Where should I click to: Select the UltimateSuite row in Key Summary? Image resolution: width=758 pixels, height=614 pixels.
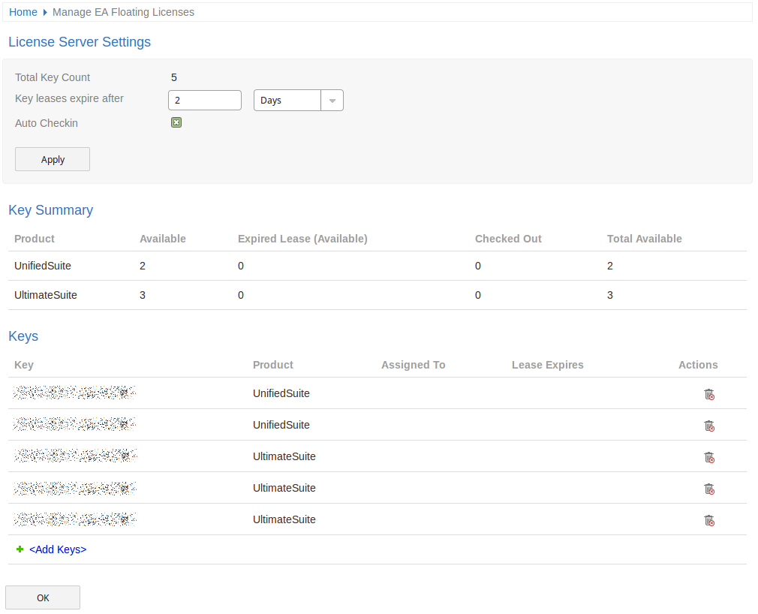(x=46, y=295)
